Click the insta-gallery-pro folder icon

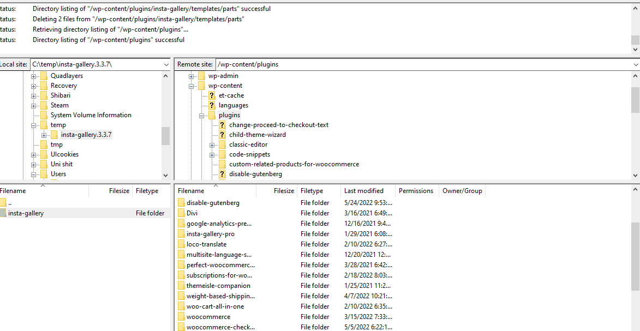click(182, 234)
